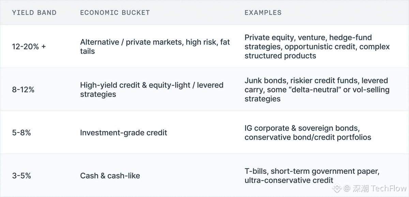The height and width of the screenshot is (197, 409).
Task: Click the words "conservative bond/credit portfolios"
Action: 308,137
